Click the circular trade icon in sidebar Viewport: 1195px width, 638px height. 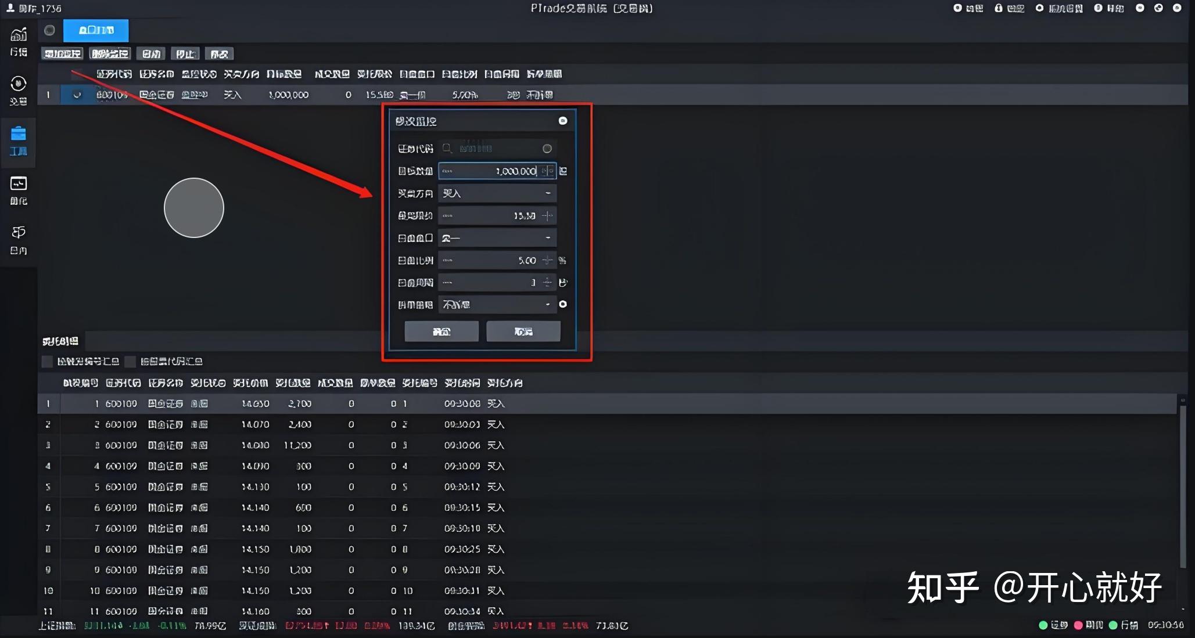[x=19, y=84]
